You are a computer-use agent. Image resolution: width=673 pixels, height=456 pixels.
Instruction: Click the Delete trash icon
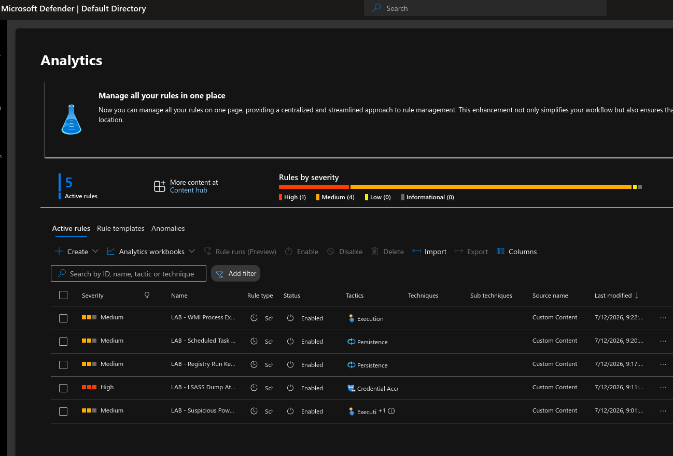(374, 251)
